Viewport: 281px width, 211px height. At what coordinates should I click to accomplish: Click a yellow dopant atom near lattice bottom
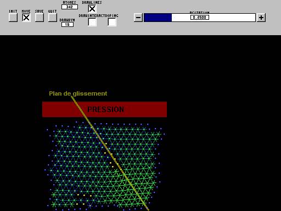(84, 196)
